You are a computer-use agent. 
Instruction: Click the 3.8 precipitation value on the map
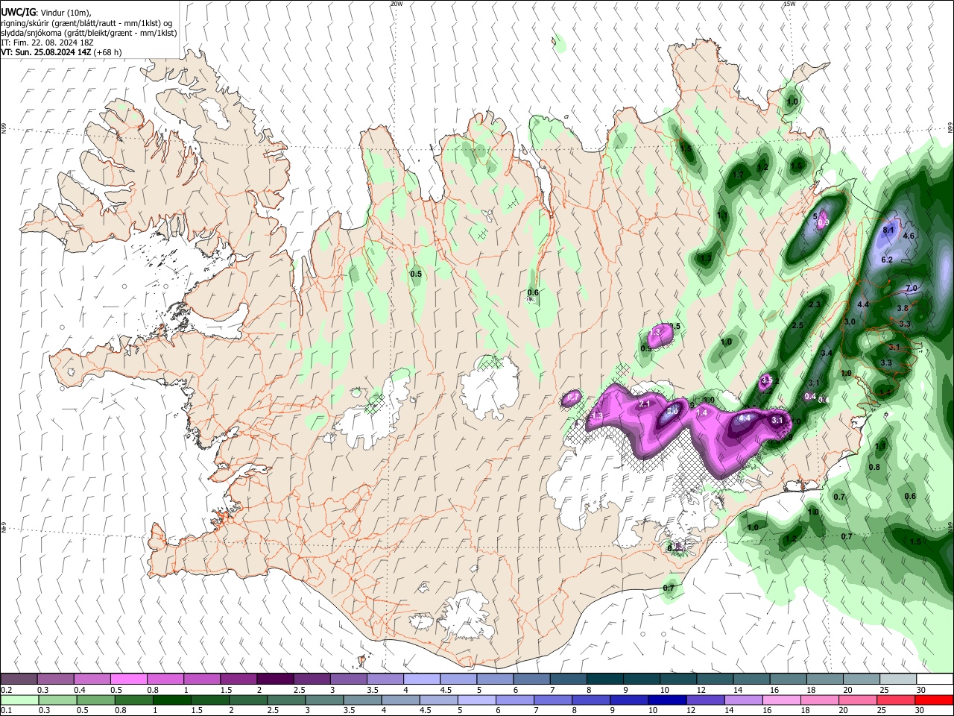tap(903, 308)
